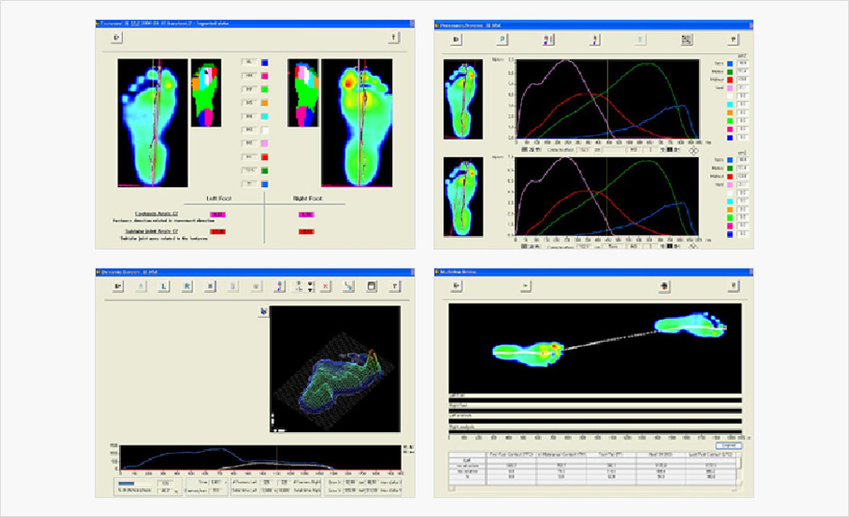Viewport: 849px width, 517px height.
Task: Click the help icon in the Left/Right Foot angle window
Action: (393, 38)
